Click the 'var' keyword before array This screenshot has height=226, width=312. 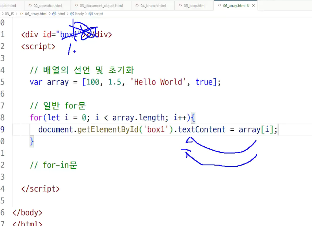click(36, 82)
